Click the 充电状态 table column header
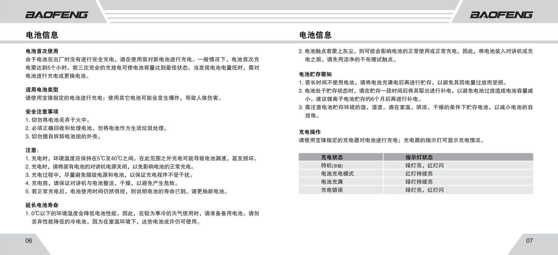 coord(332,157)
